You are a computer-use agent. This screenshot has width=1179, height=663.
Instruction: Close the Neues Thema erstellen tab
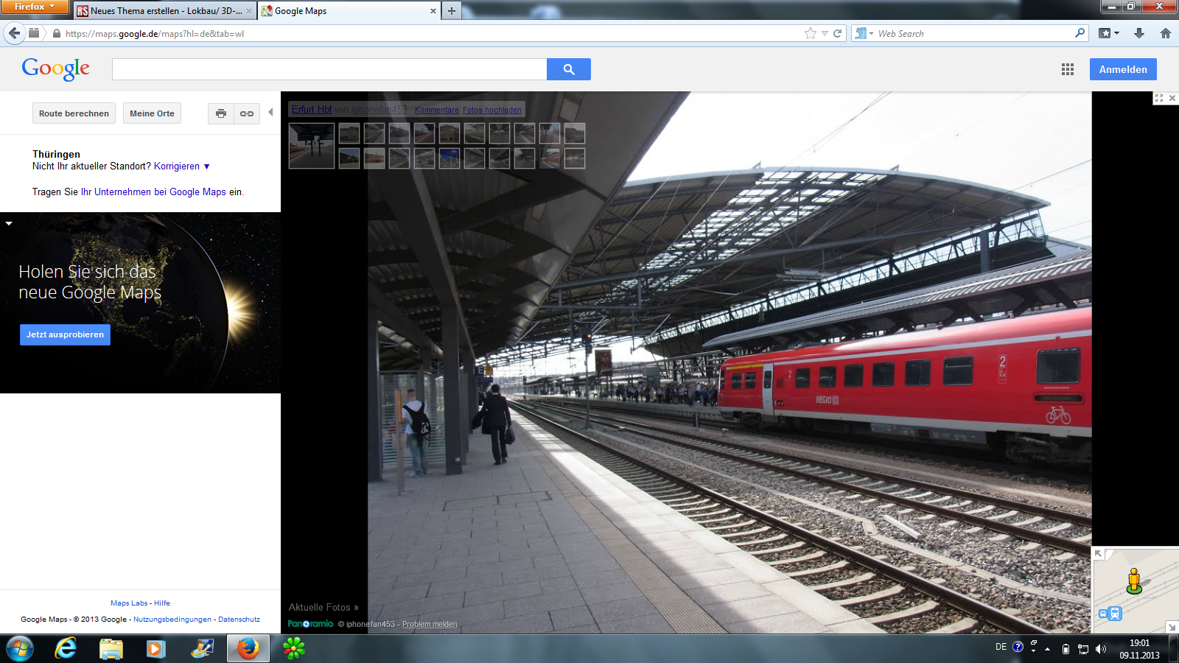[248, 11]
